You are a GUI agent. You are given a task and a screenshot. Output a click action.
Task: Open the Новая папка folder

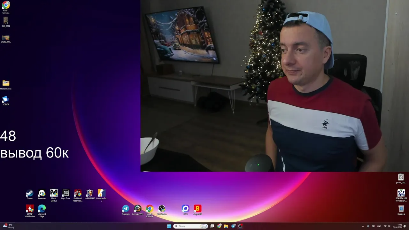(x=6, y=85)
